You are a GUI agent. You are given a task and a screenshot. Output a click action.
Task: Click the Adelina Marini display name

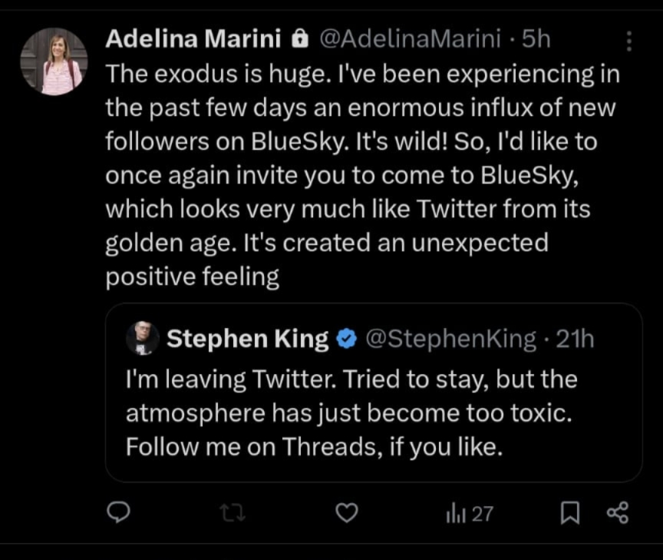[x=193, y=39]
